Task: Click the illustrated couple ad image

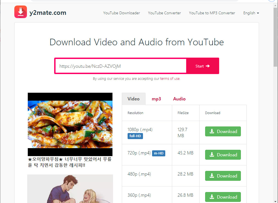Action: [70, 189]
